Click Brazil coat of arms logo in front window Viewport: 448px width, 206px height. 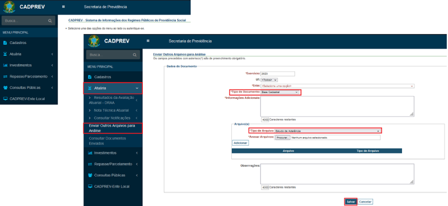coord(94,41)
